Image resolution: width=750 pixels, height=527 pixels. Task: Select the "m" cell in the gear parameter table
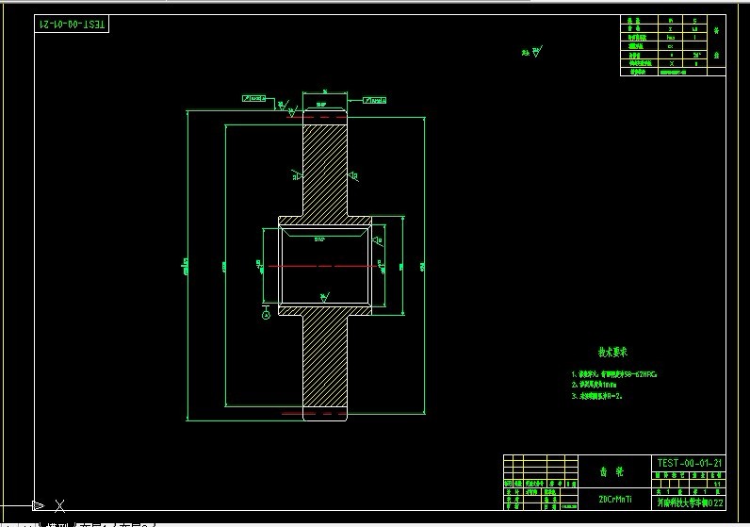click(671, 21)
